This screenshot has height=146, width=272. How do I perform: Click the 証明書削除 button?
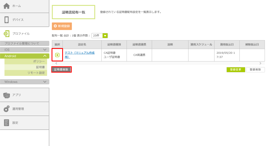[61, 70]
